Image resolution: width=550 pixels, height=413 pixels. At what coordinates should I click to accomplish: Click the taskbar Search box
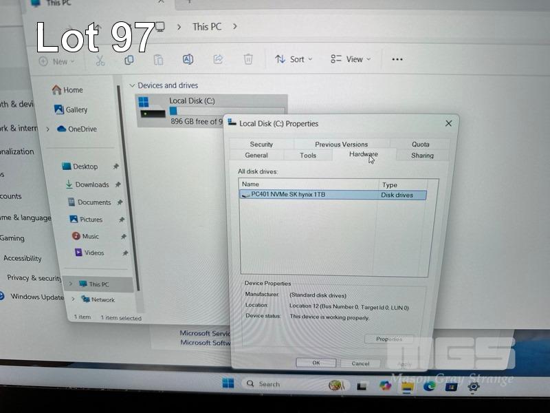(282, 384)
